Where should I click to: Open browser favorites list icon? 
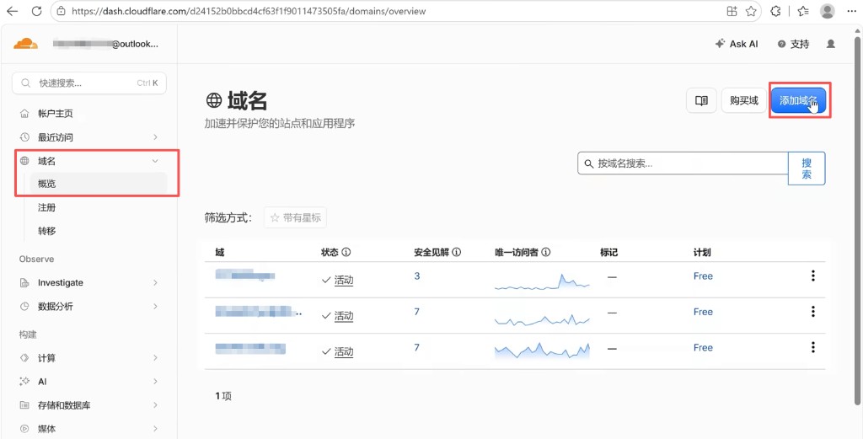[803, 11]
